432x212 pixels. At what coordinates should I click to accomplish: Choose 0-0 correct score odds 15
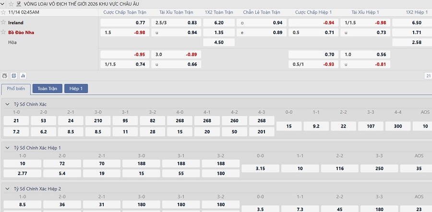coord(288,126)
